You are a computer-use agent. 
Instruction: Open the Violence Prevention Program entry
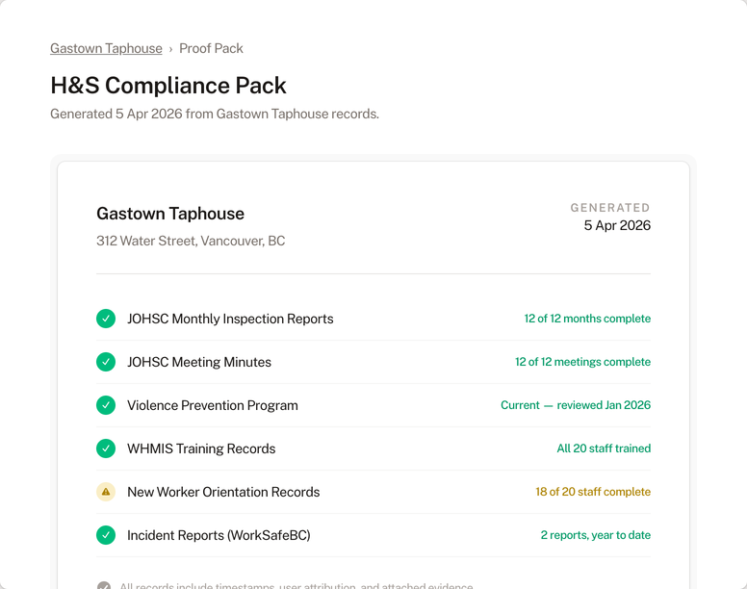(213, 405)
